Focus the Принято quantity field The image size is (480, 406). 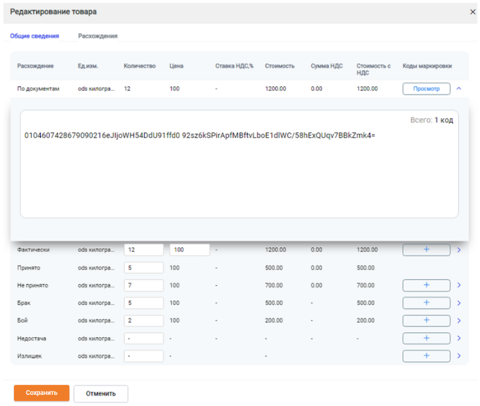point(144,268)
